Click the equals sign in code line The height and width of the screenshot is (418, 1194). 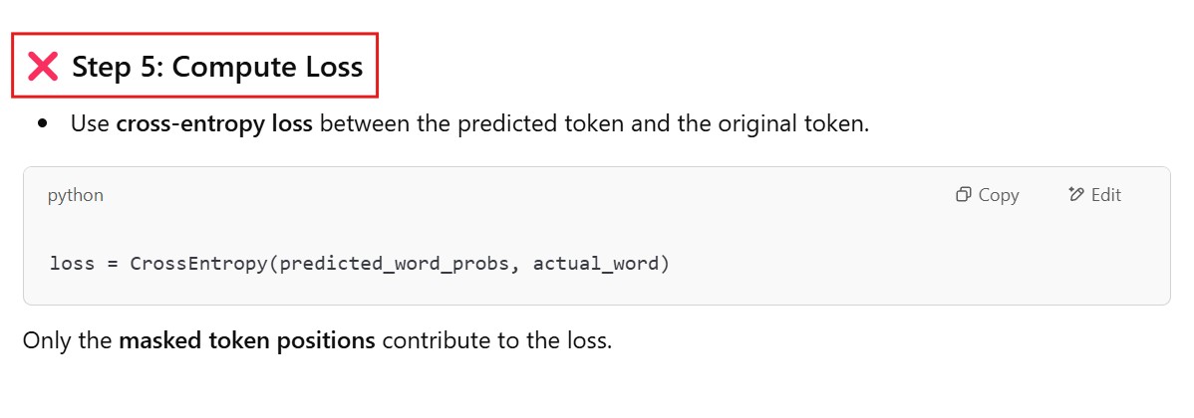pyautogui.click(x=111, y=264)
